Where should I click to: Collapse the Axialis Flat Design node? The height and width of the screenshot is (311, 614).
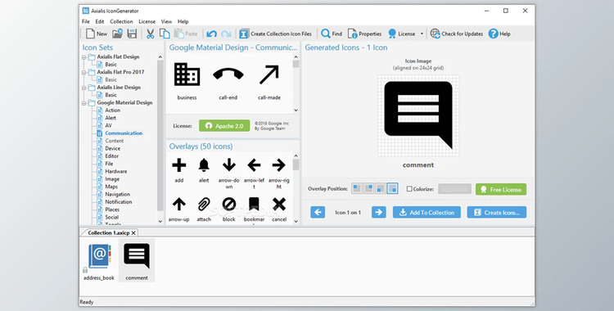(x=84, y=57)
